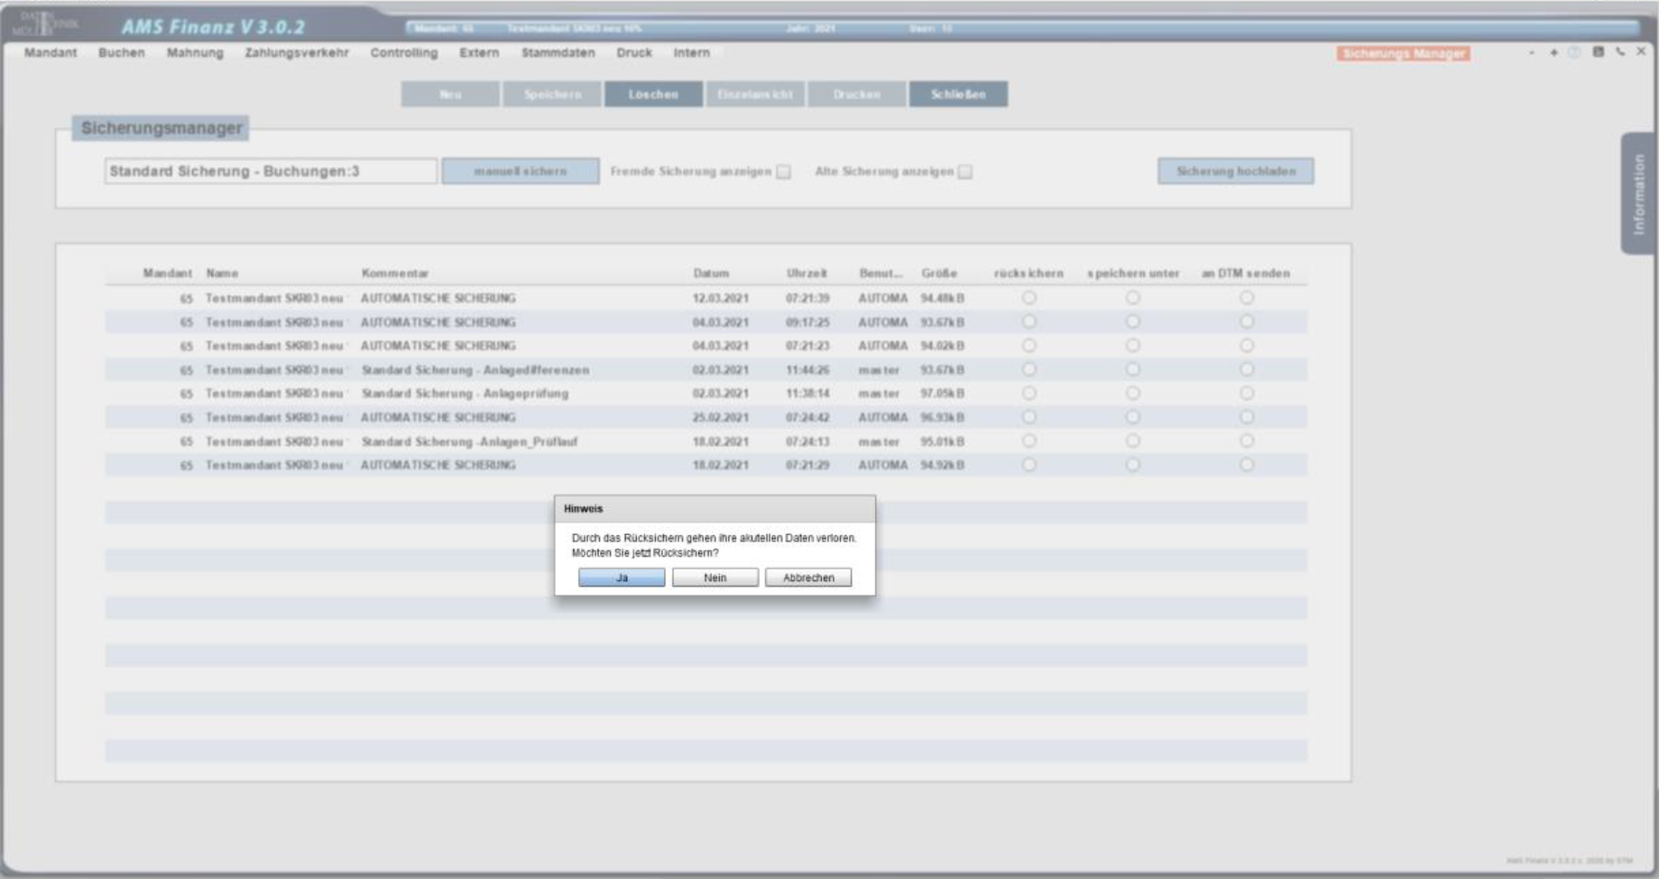
Task: Select 'speichern unter' radio for Anlagedifferenzen backup
Action: click(x=1132, y=369)
